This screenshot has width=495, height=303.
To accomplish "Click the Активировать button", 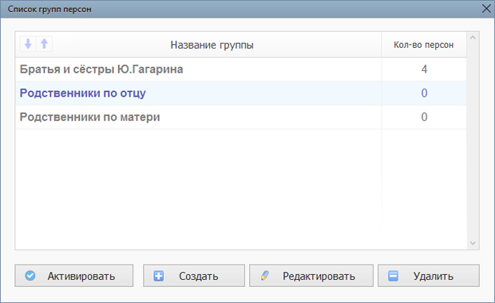I will tap(74, 276).
